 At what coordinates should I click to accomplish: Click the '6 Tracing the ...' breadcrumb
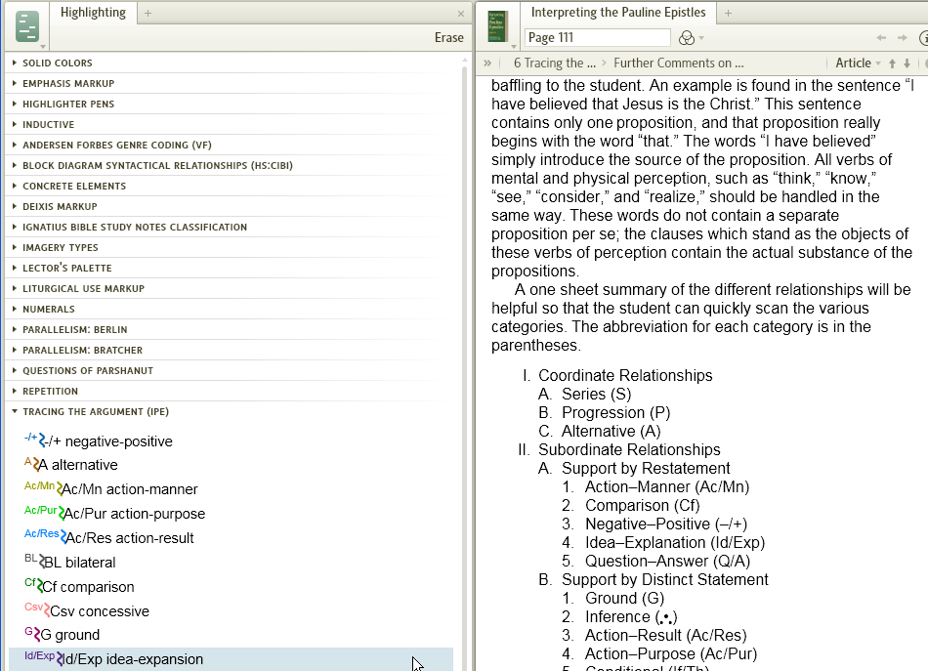555,63
